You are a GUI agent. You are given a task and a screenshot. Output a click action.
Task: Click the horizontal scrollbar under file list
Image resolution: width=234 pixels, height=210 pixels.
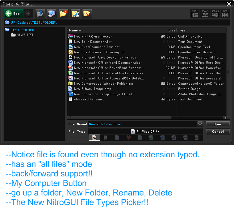click(x=121, y=118)
